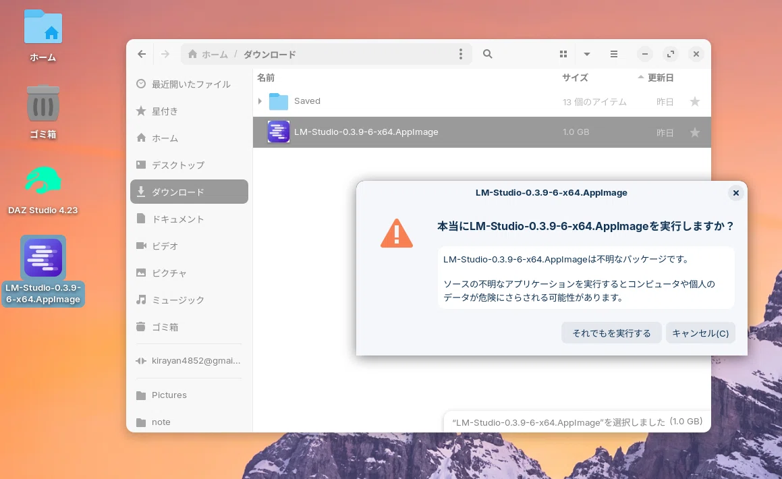Screen dimensions: 782x479
Task: Click the forward arrow in file manager
Action: (165, 54)
